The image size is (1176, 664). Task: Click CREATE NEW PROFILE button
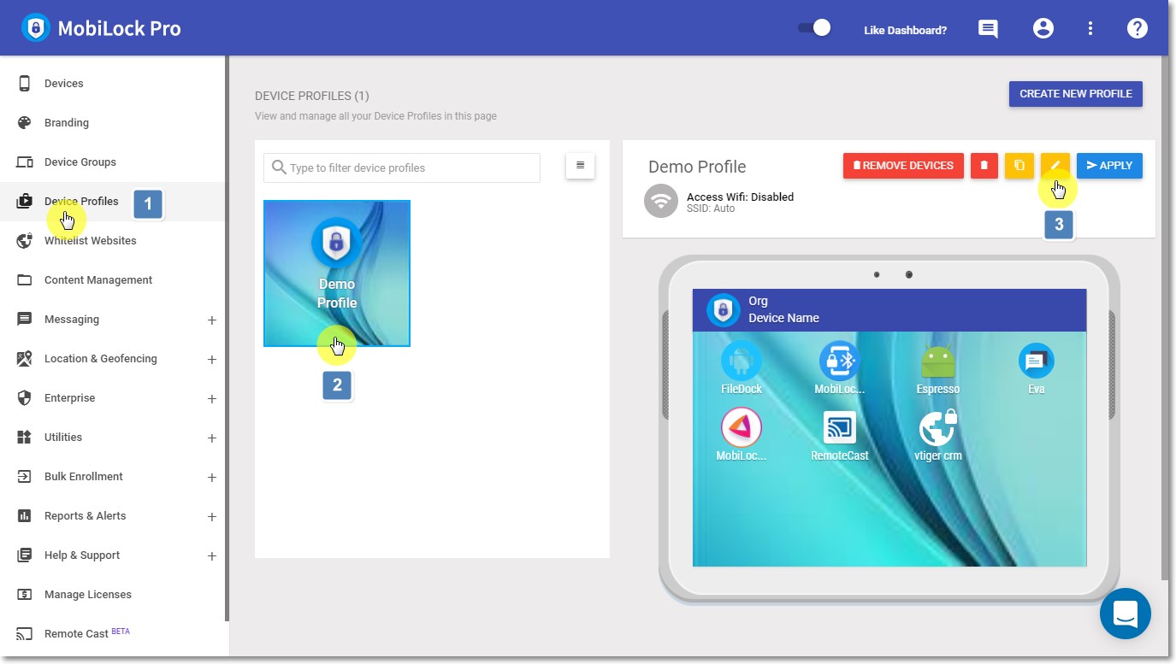coord(1076,94)
